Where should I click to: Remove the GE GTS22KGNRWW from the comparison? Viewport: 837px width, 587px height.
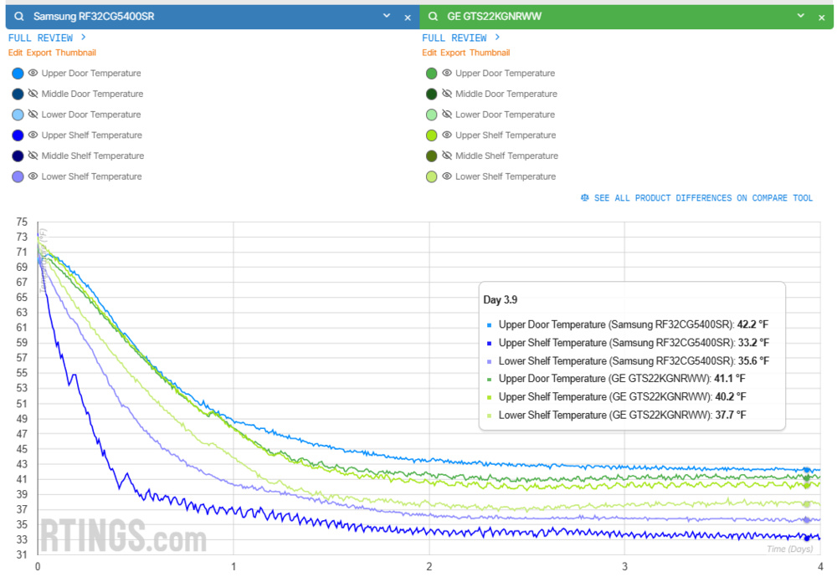[x=824, y=15]
